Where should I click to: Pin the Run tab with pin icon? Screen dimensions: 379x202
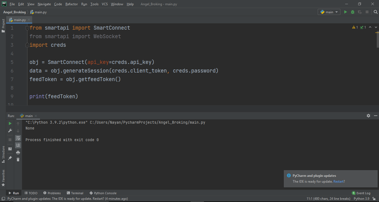[x=10, y=158]
